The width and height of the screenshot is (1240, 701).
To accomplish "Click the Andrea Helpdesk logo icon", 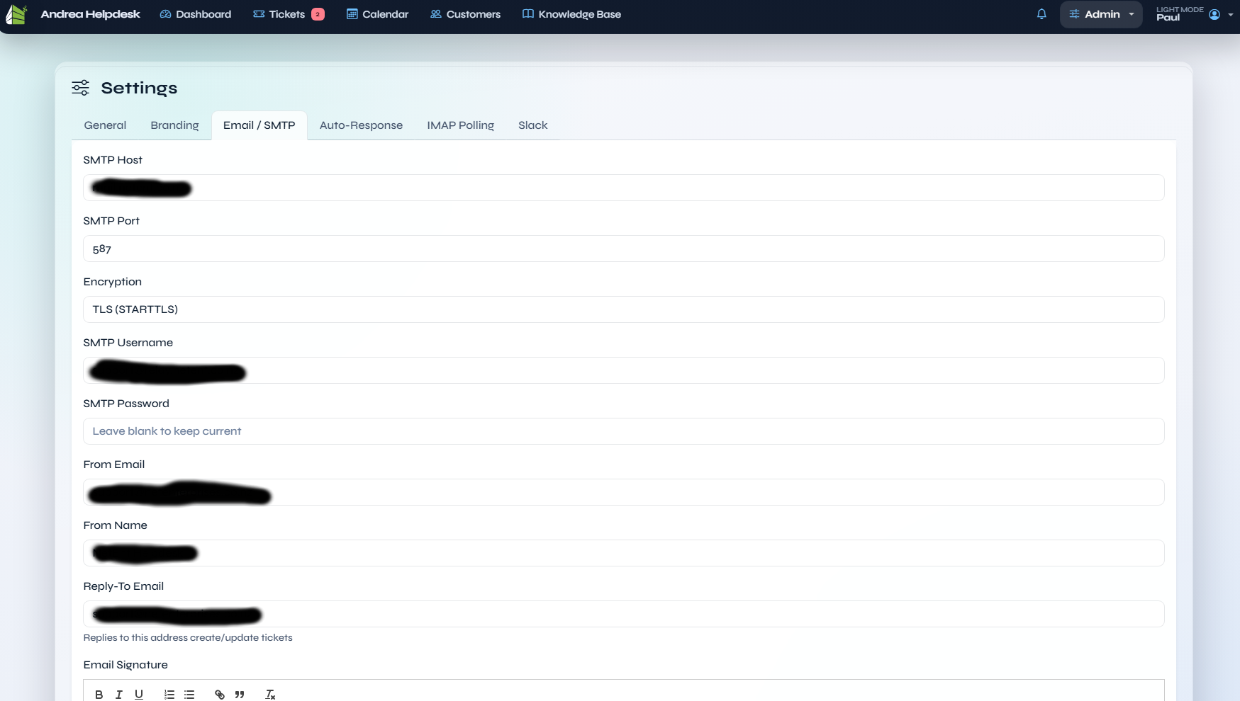I will [16, 14].
